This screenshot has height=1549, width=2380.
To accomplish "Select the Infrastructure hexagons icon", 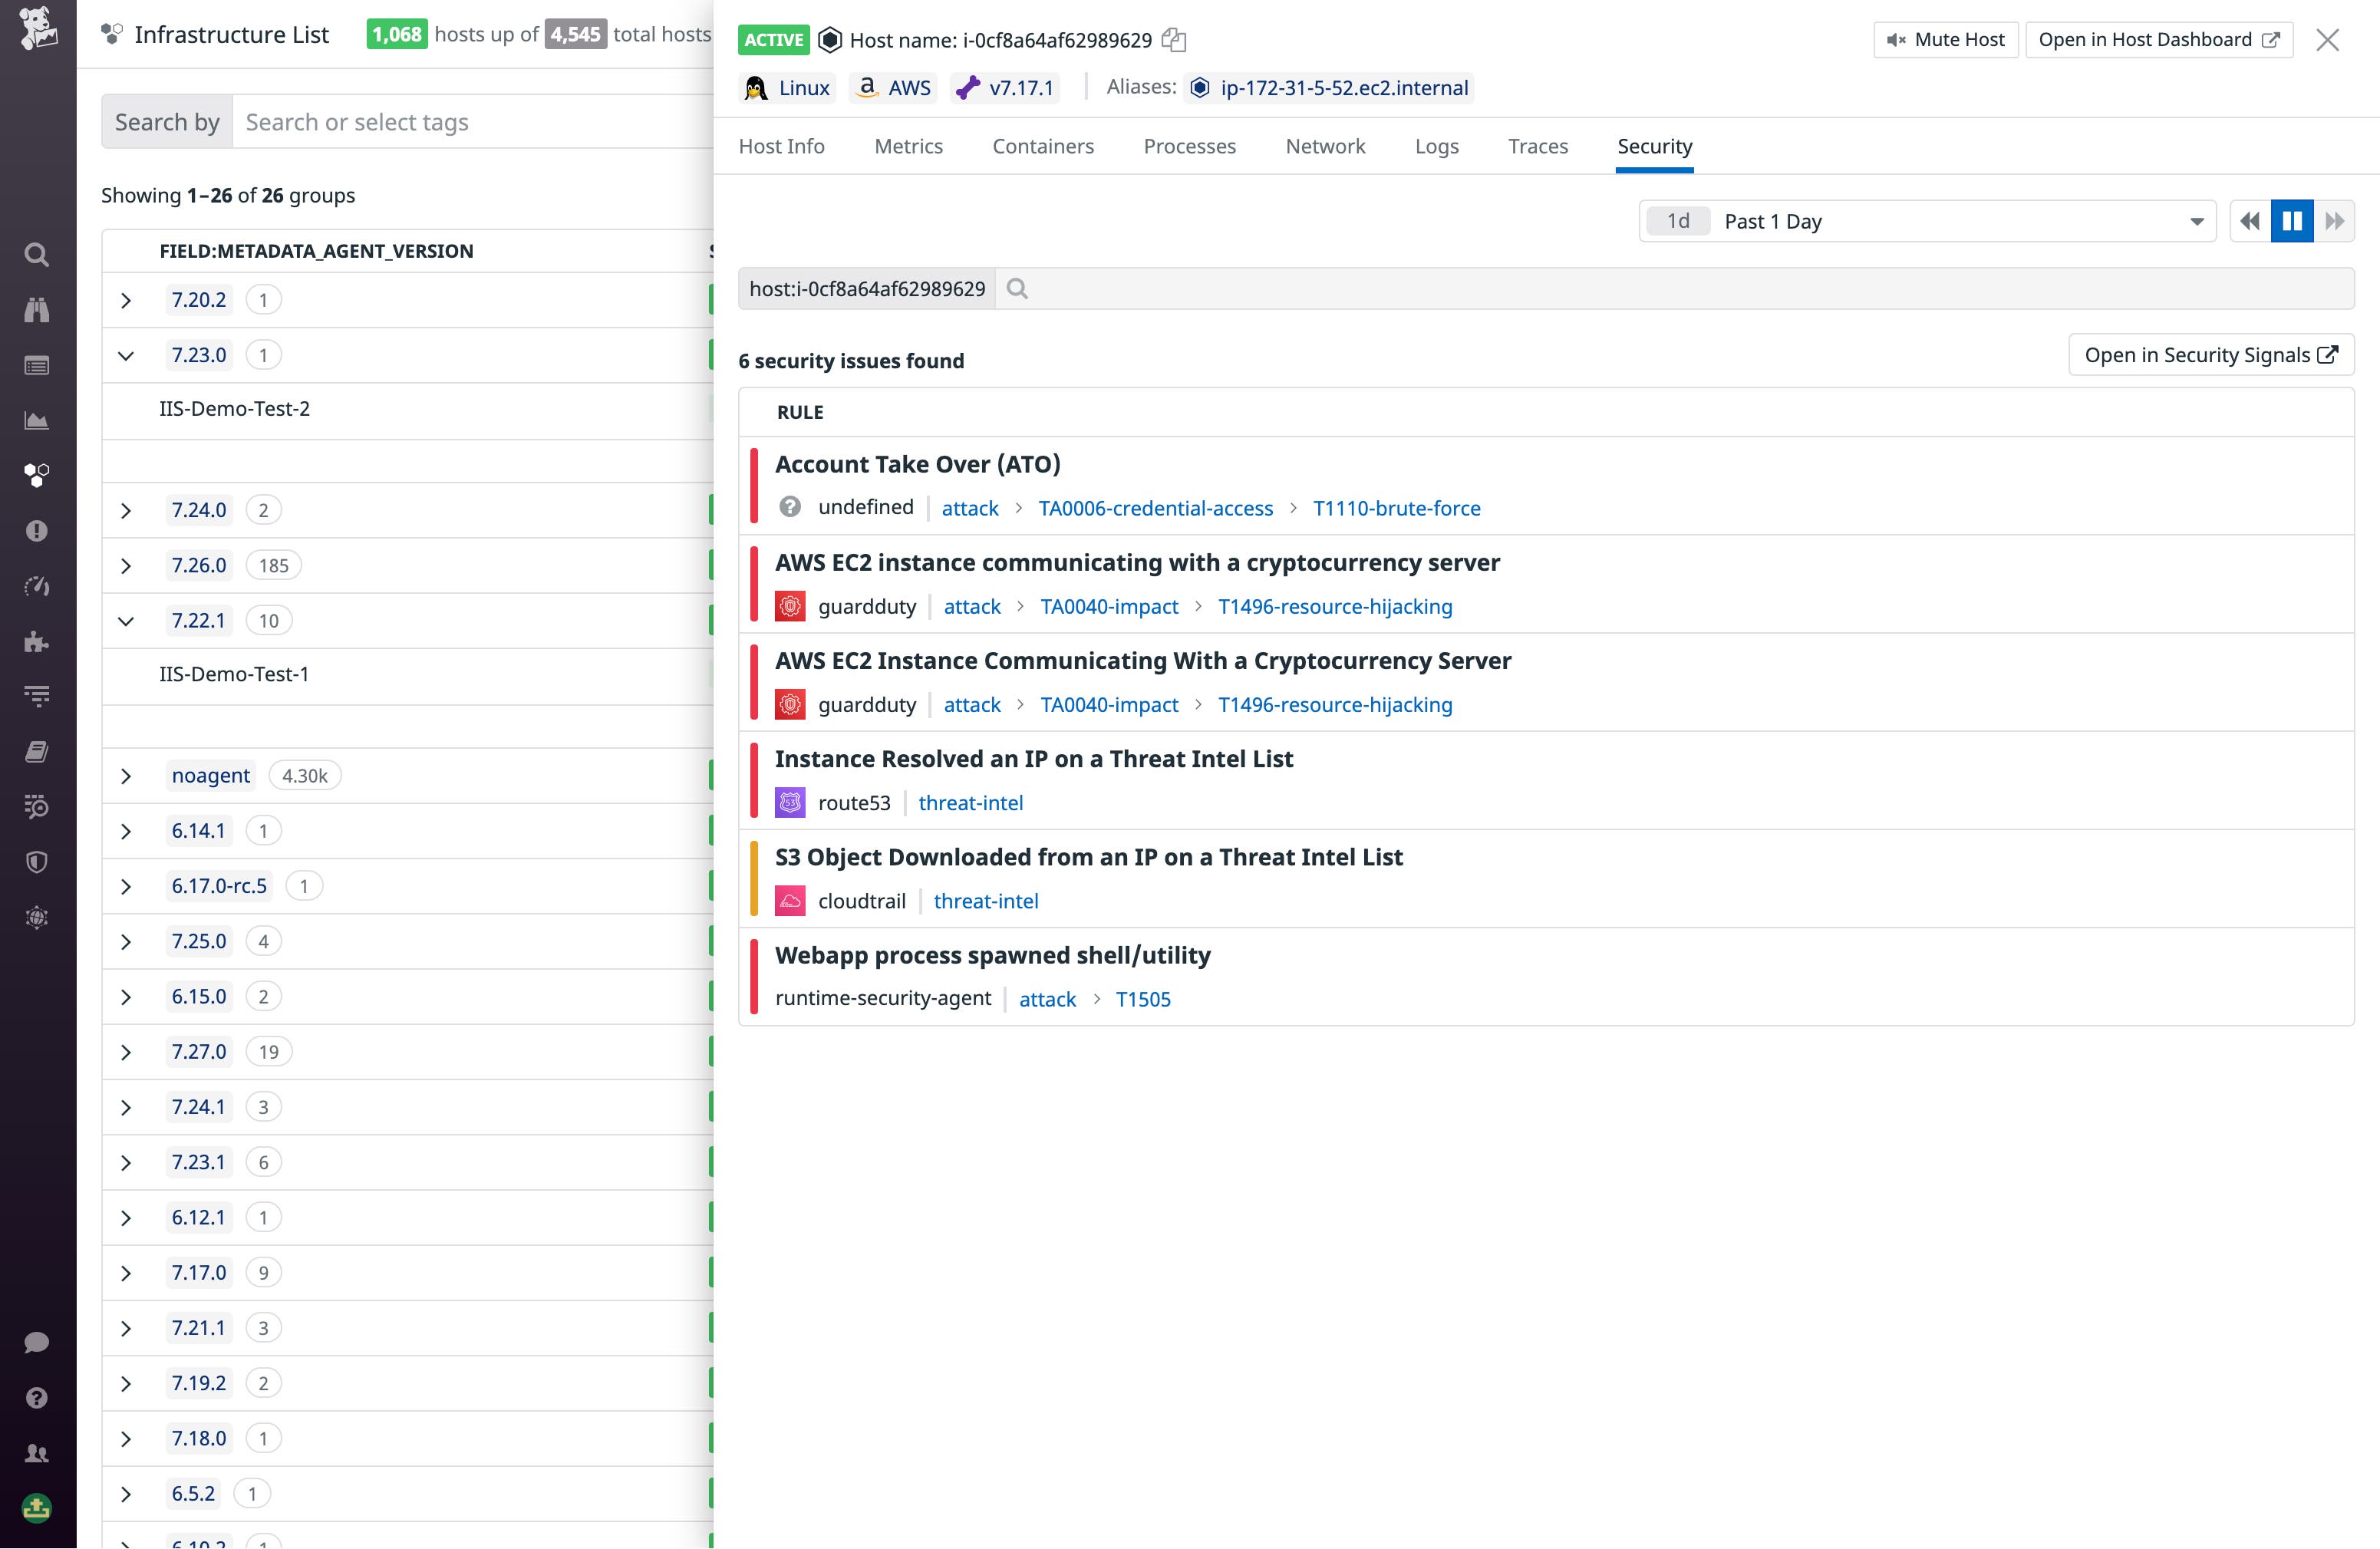I will tap(37, 476).
